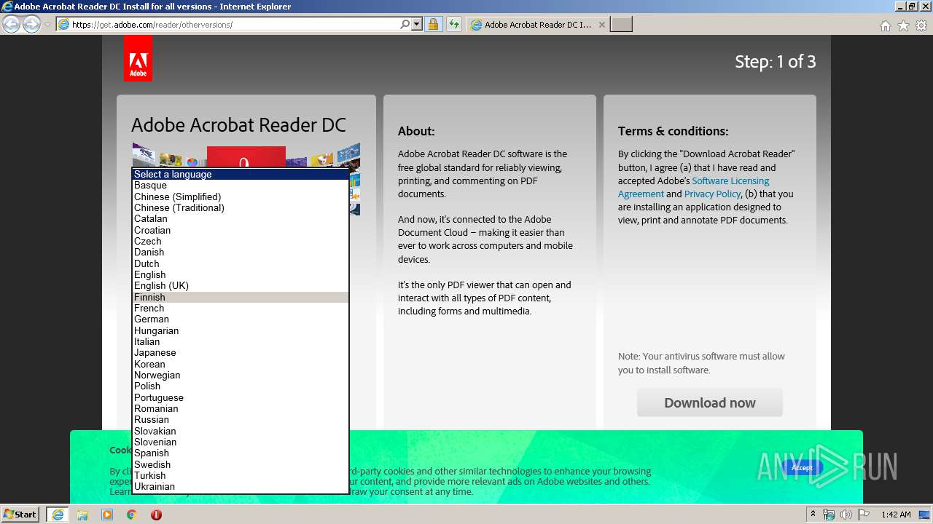The width and height of the screenshot is (933, 524).
Task: Click the Adobe logo icon
Action: [138, 58]
